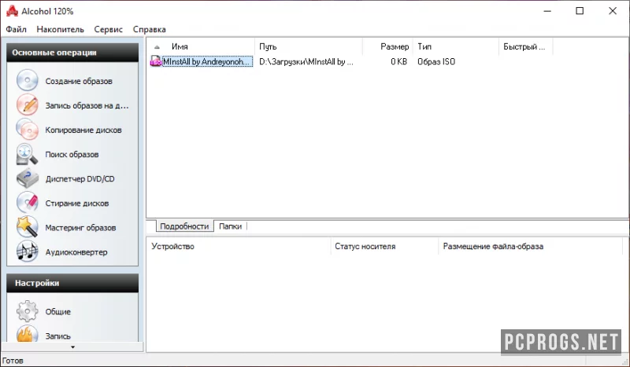The height and width of the screenshot is (367, 630).
Task: Collapse the Настройки panel header
Action: pyautogui.click(x=72, y=283)
